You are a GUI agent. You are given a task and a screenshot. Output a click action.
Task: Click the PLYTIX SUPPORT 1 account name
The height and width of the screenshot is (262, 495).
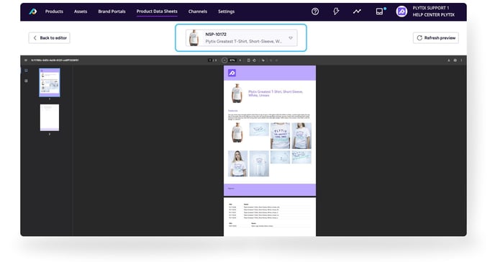pyautogui.click(x=430, y=8)
